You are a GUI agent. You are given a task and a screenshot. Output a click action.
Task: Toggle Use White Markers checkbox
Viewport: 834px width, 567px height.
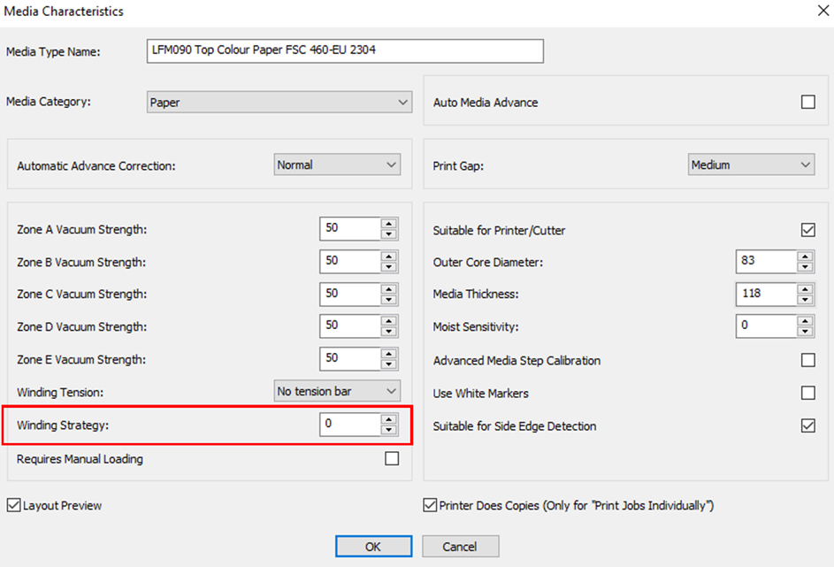[807, 393]
